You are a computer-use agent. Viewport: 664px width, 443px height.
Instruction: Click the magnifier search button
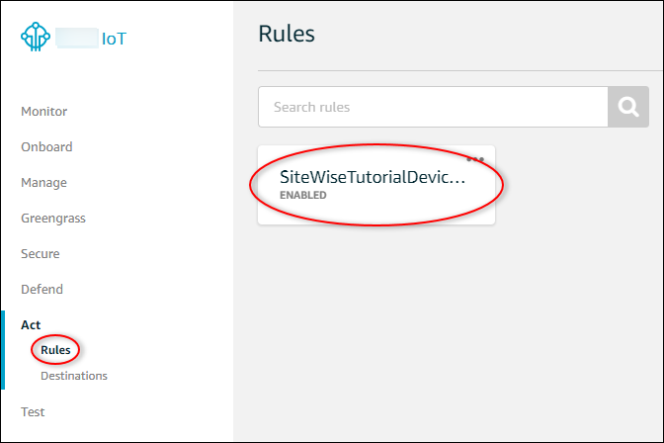point(627,107)
